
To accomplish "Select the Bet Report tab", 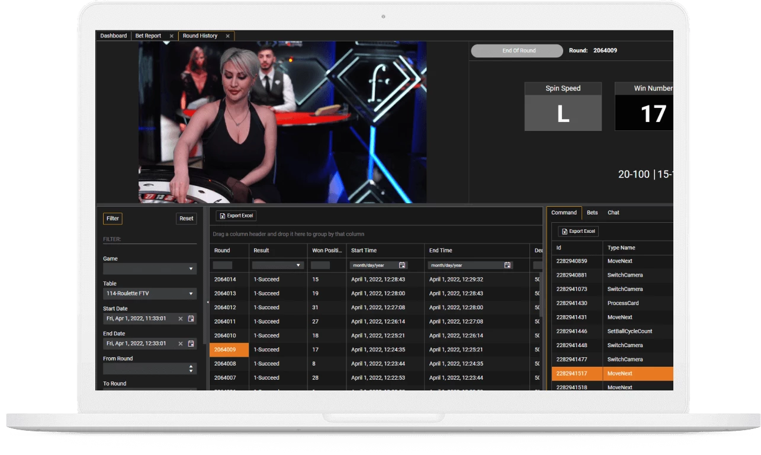I will (x=149, y=36).
